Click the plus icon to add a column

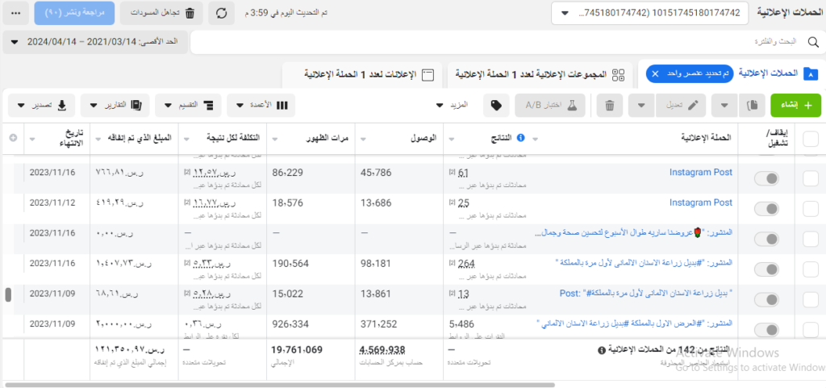(x=13, y=138)
